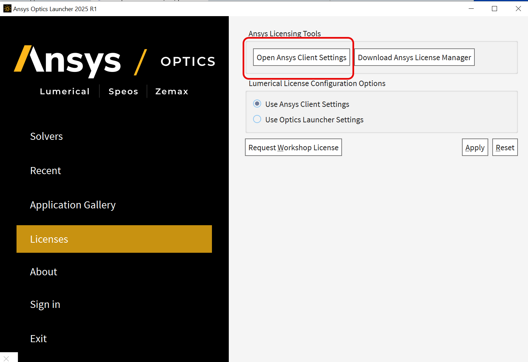
Task: Click the small X icon at bottom-left corner
Action: pos(6,358)
